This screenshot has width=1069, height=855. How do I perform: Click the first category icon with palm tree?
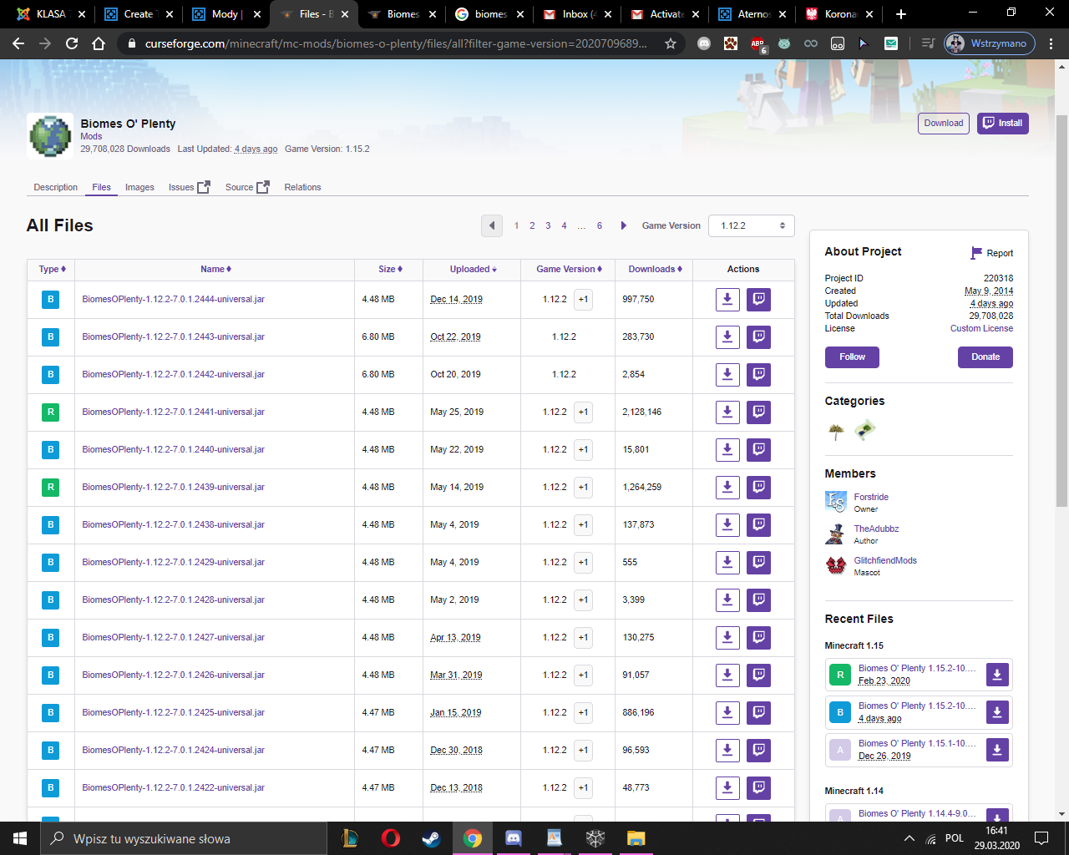point(836,431)
